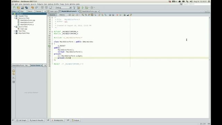
Task: Open the Tools menu
Action: (67, 4)
